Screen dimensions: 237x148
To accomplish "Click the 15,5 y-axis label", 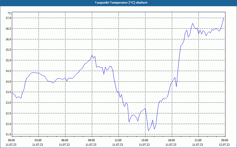I will coord(9,50).
